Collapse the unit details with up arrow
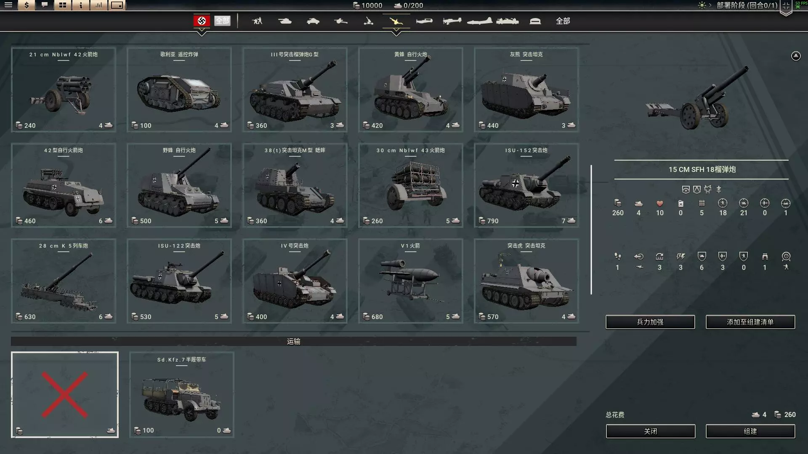Viewport: 808px width, 454px height. click(795, 56)
